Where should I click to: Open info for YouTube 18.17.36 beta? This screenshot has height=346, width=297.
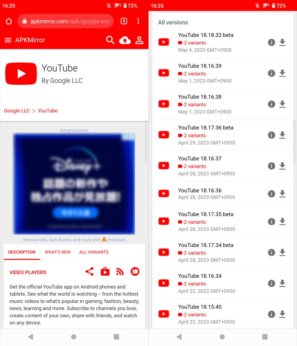pos(271,135)
